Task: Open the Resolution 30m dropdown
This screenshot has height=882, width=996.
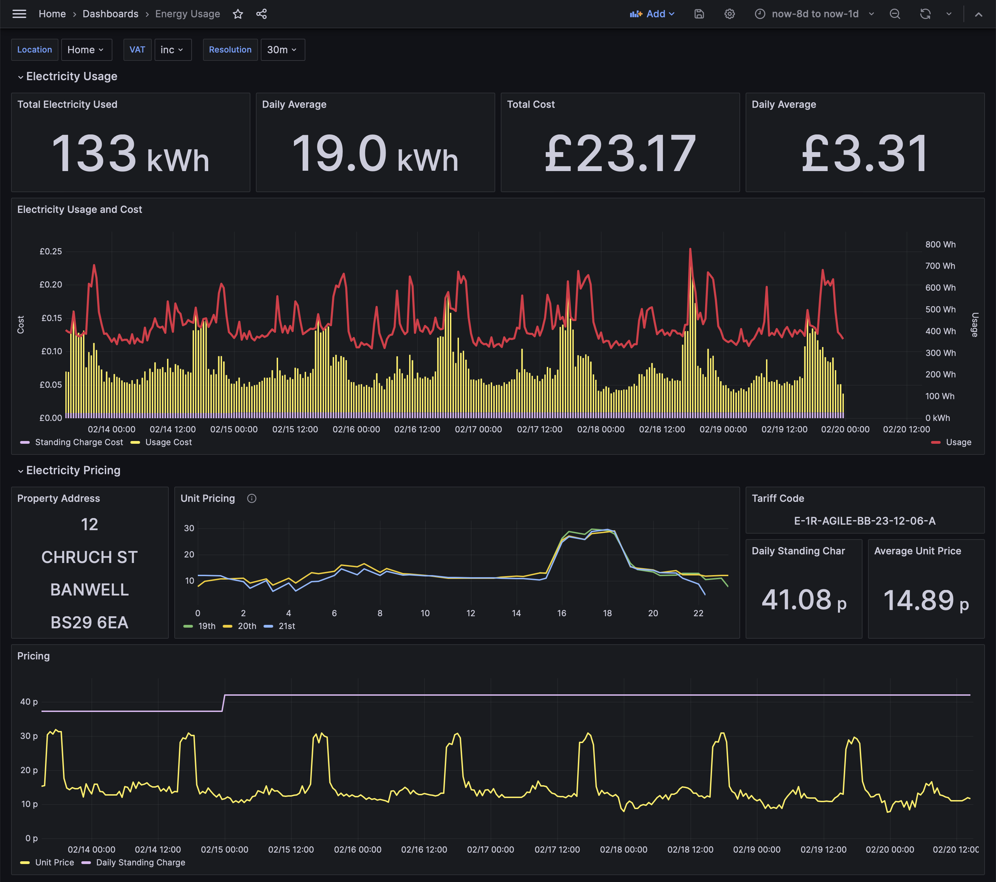Action: (282, 50)
